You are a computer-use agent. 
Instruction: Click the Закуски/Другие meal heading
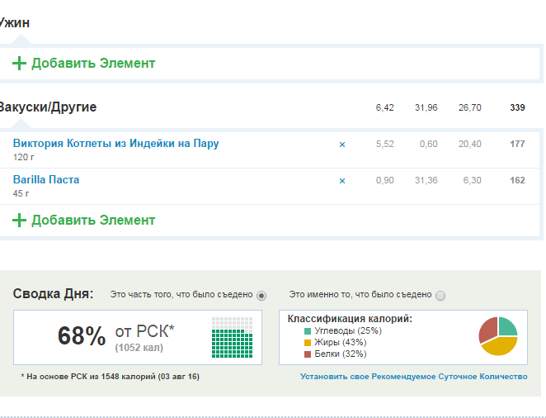pos(48,107)
